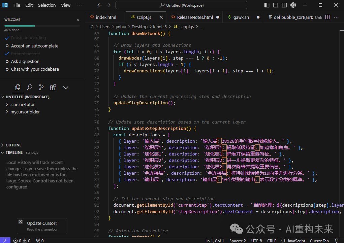This screenshot has width=344, height=243.
Task: Click the Untitled (Workspace) search box
Action: click(x=181, y=5)
